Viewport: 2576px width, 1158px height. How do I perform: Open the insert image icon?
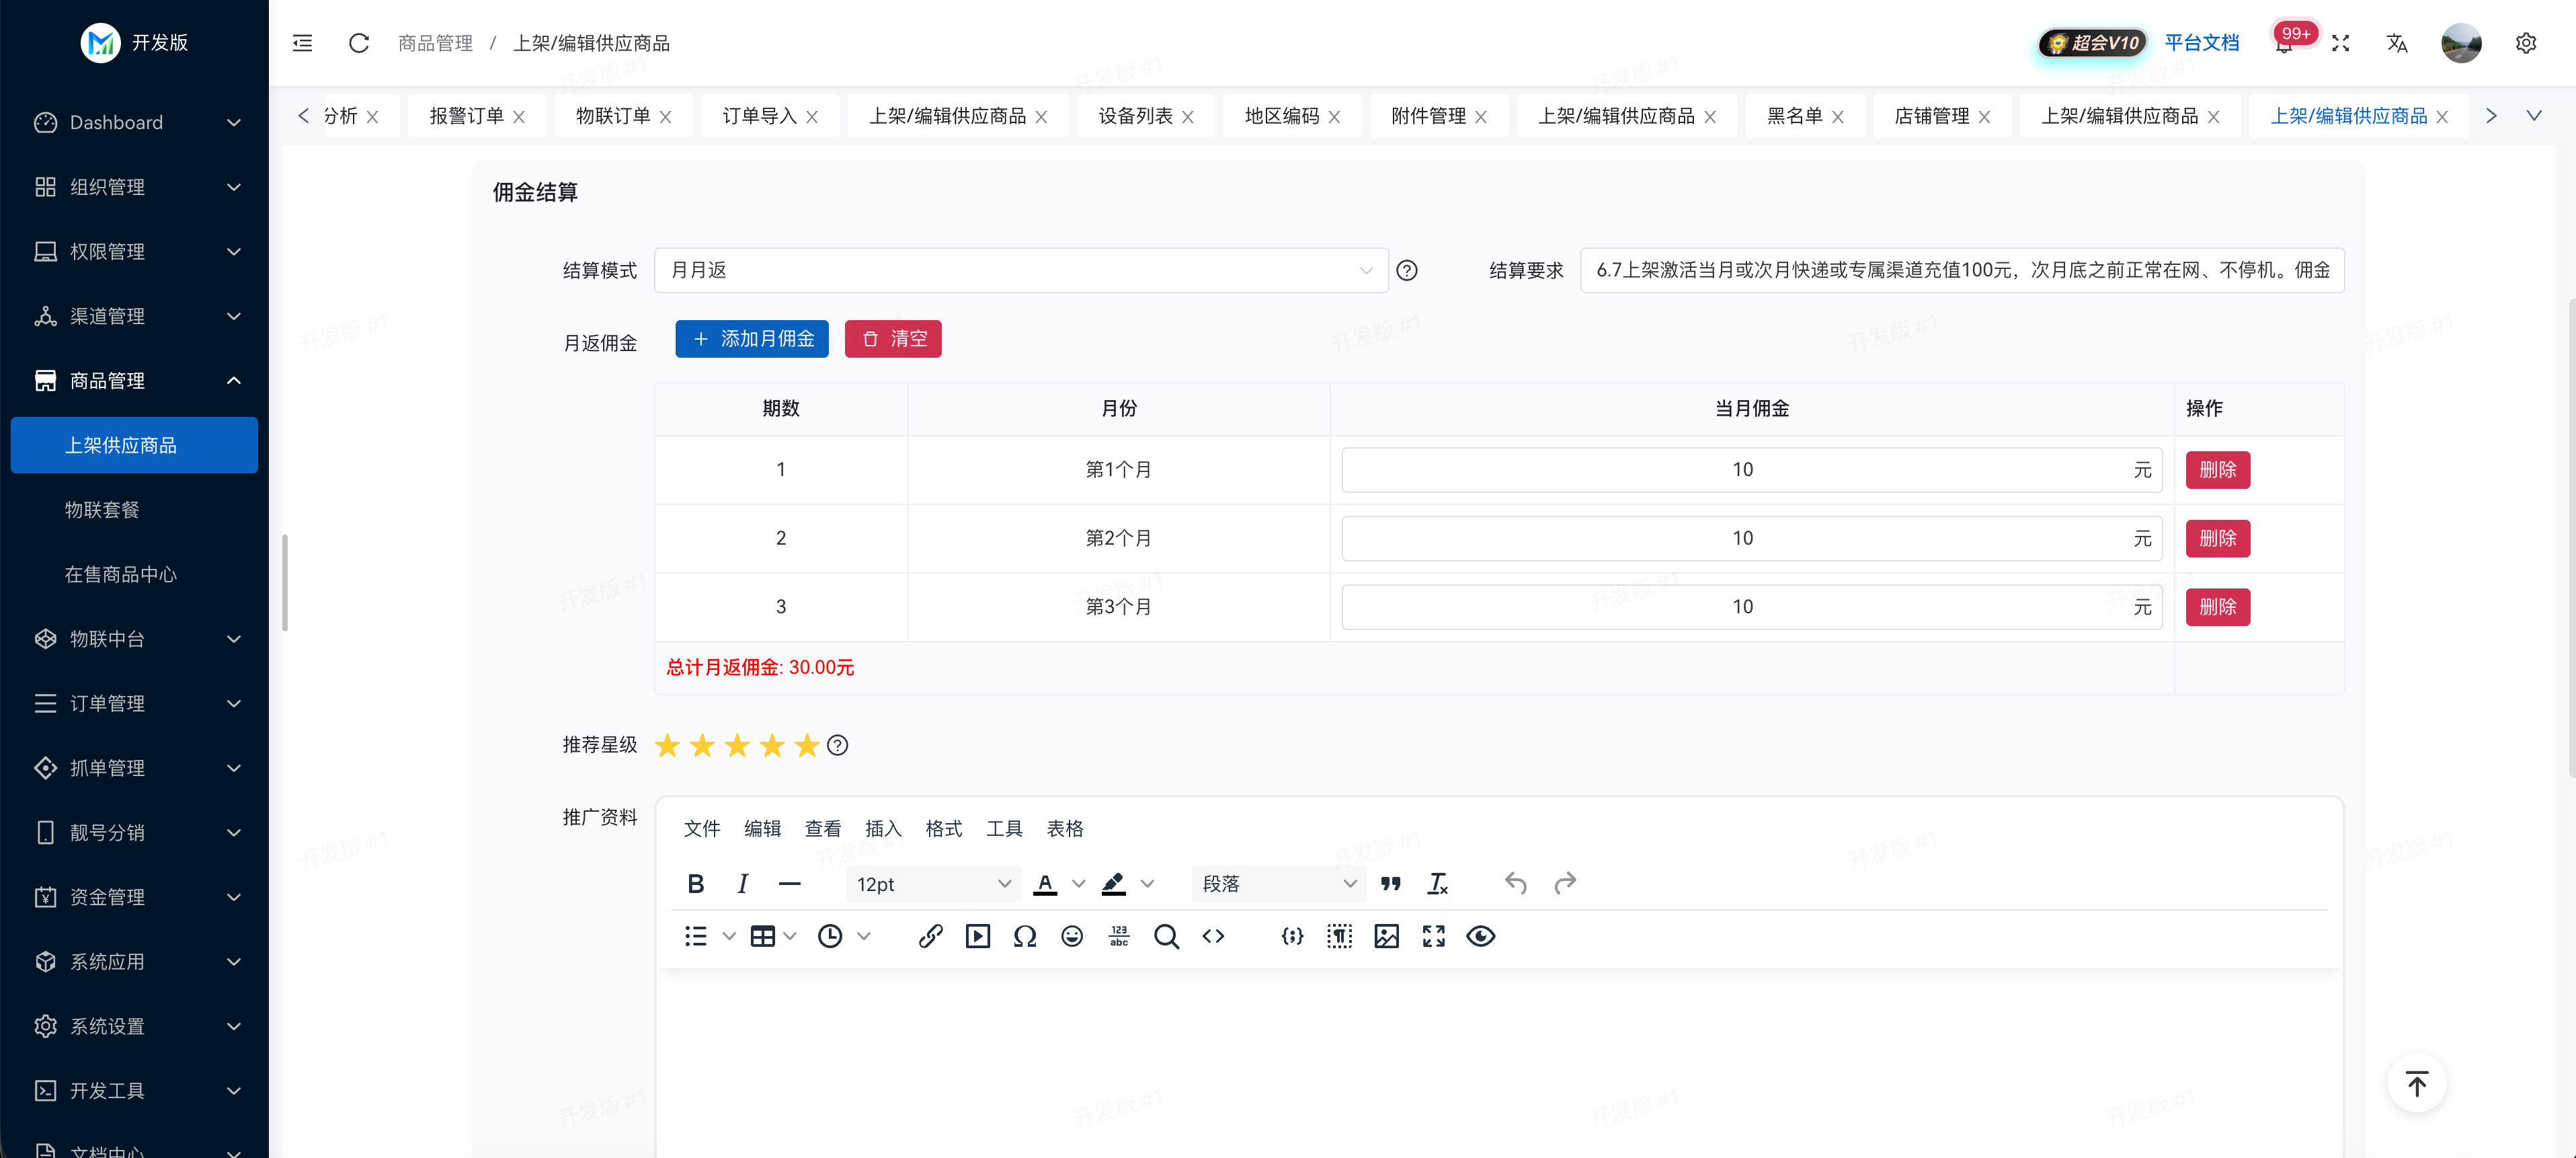(1386, 936)
